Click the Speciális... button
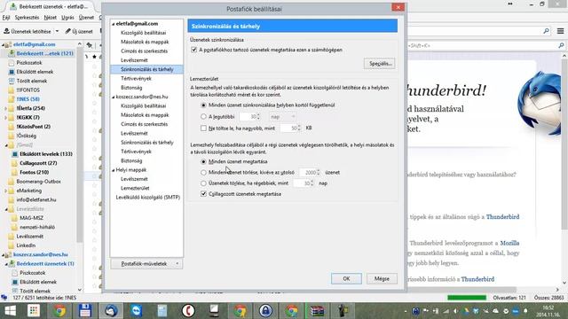The width and height of the screenshot is (568, 319). click(x=380, y=64)
